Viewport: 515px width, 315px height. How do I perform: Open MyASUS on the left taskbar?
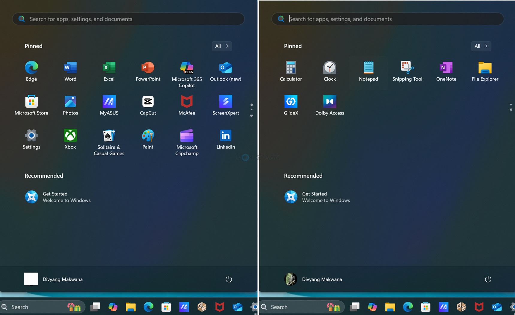(184, 307)
